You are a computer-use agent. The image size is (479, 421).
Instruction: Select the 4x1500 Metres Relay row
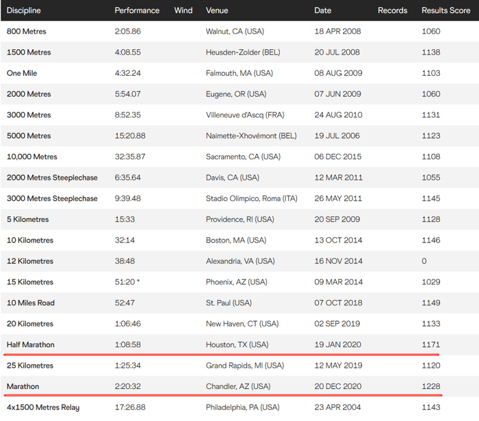click(x=43, y=407)
